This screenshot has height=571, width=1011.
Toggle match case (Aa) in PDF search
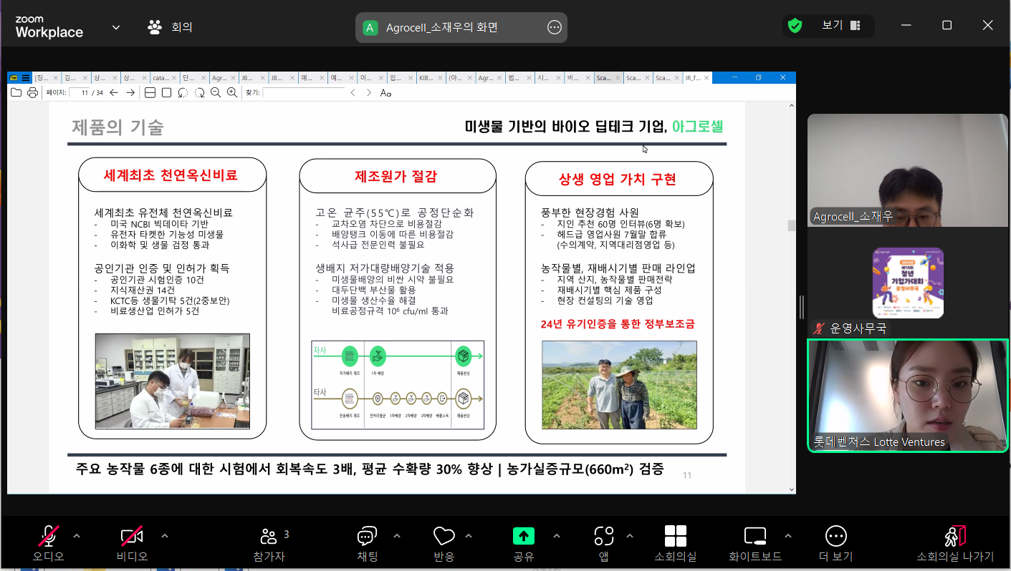coord(385,92)
